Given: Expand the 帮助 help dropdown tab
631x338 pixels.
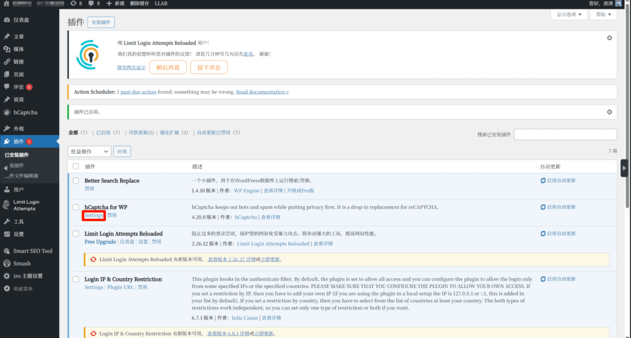Looking at the screenshot, I should [x=603, y=15].
